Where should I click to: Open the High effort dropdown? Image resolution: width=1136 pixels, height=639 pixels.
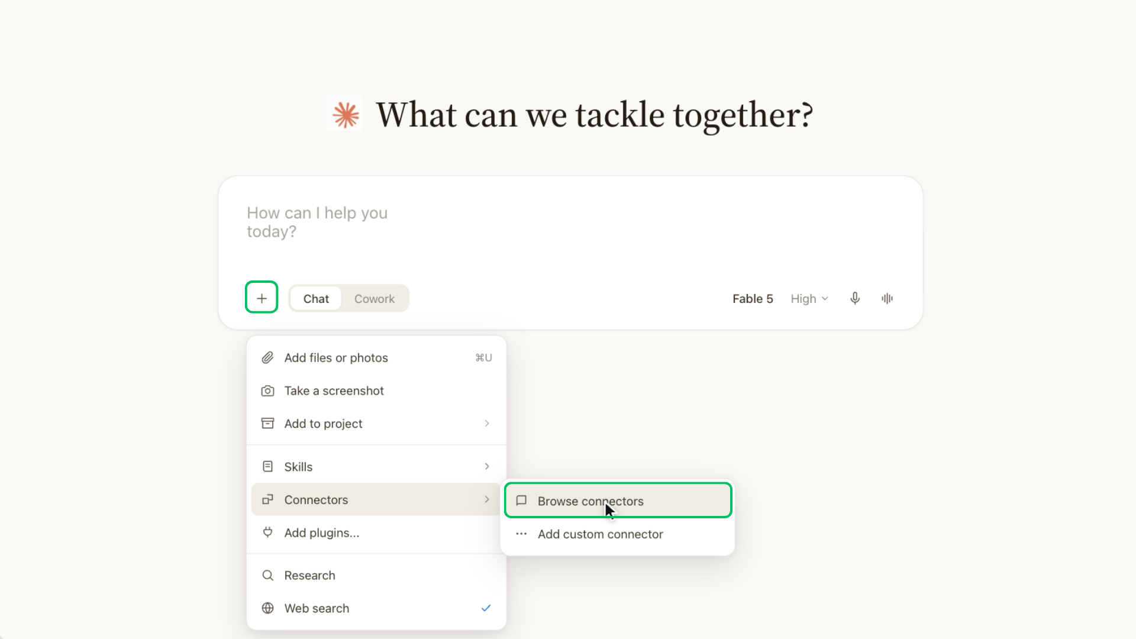pyautogui.click(x=809, y=299)
